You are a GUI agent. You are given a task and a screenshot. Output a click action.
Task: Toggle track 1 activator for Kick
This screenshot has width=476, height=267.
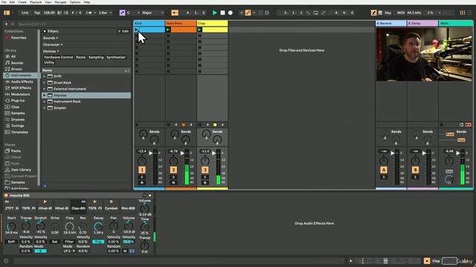tap(142, 170)
